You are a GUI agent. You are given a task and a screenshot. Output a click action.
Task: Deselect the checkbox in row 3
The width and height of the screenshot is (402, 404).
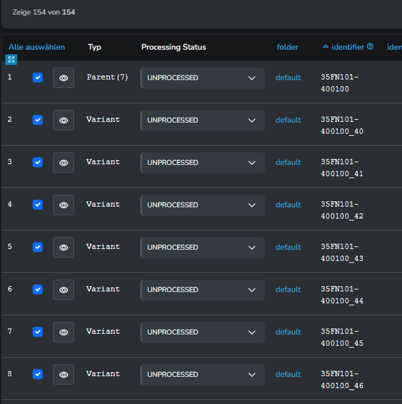pyautogui.click(x=38, y=162)
